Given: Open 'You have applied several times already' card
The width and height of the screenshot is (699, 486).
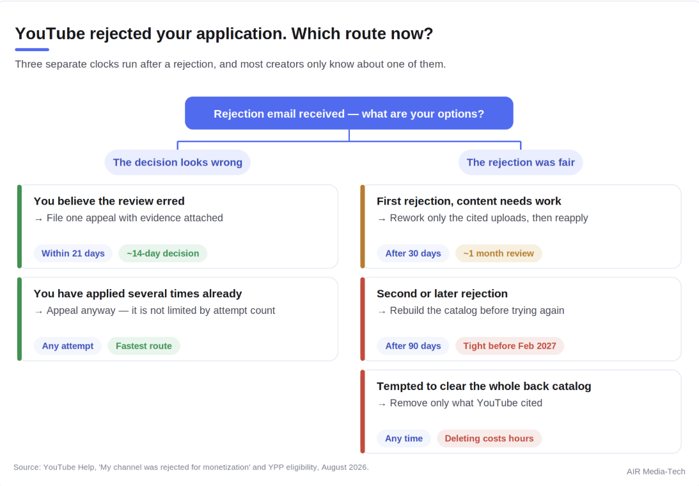Looking at the screenshot, I should (x=178, y=319).
